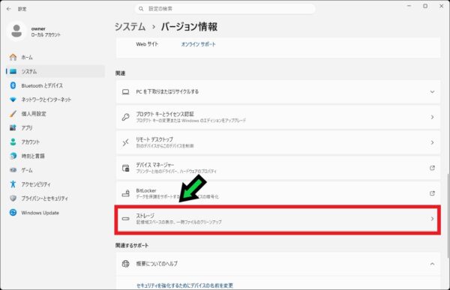Image resolution: width=450 pixels, height=290 pixels.
Task: Click the accessibility figure icon
Action: (x=13, y=184)
